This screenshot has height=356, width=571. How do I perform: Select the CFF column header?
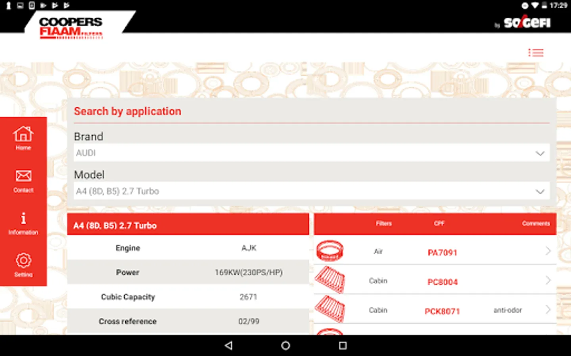439,223
